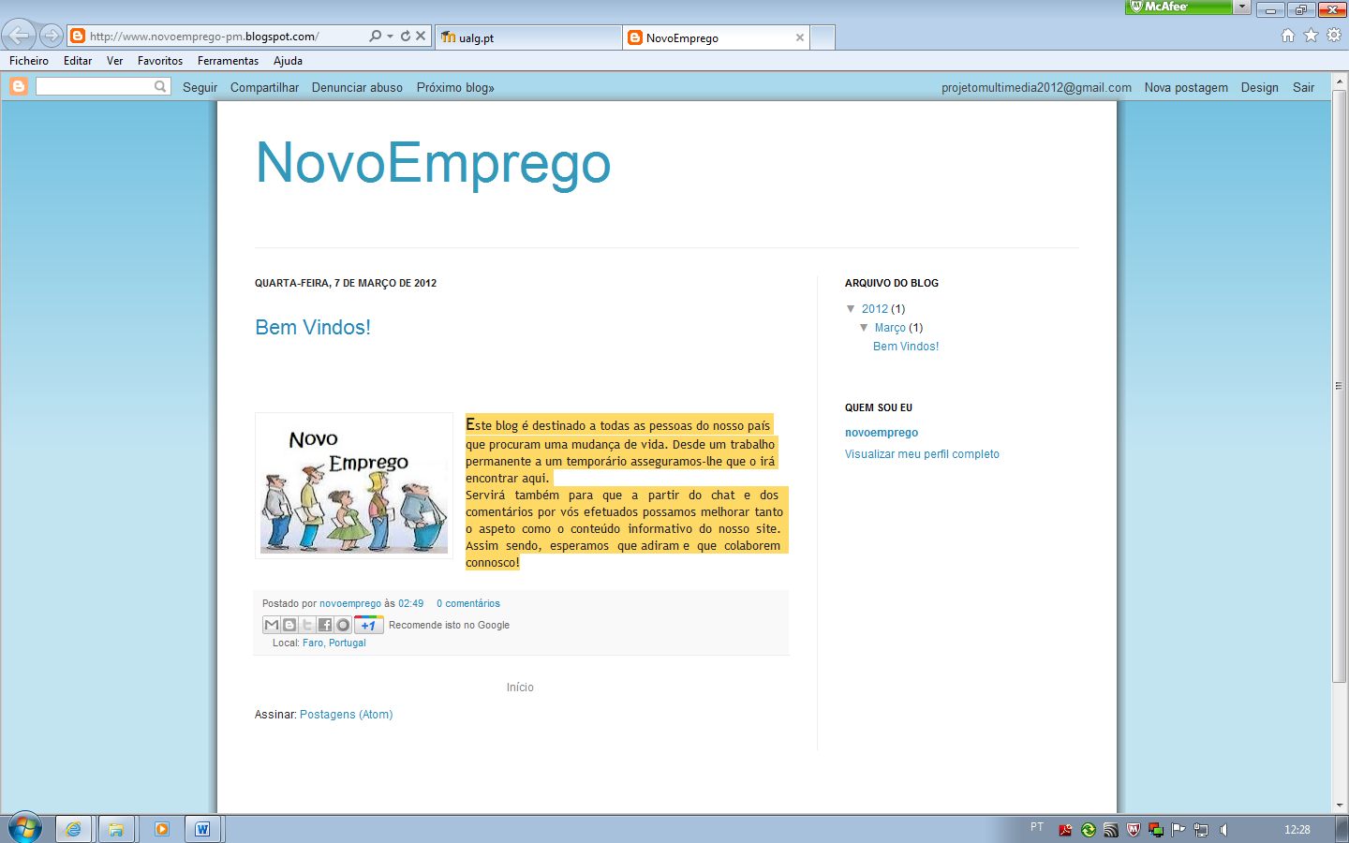This screenshot has height=843, width=1349.
Task: Open Favorites with the star icon
Action: pos(1311,35)
